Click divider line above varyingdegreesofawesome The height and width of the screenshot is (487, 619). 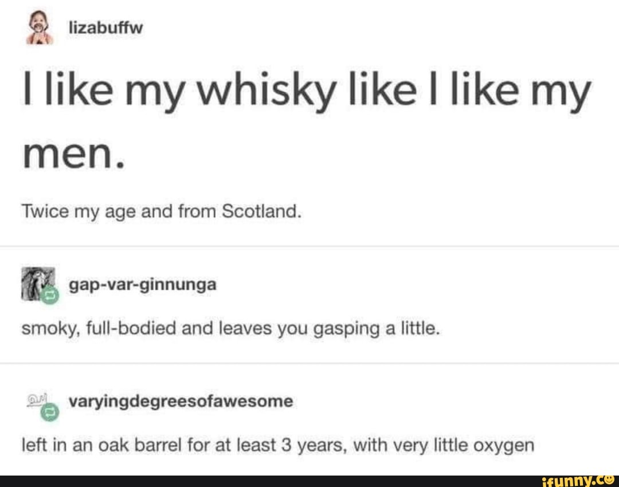pyautogui.click(x=309, y=363)
